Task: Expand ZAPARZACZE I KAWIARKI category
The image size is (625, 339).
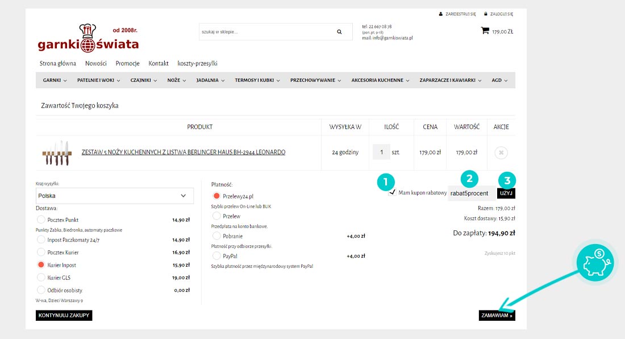Action: [451, 80]
